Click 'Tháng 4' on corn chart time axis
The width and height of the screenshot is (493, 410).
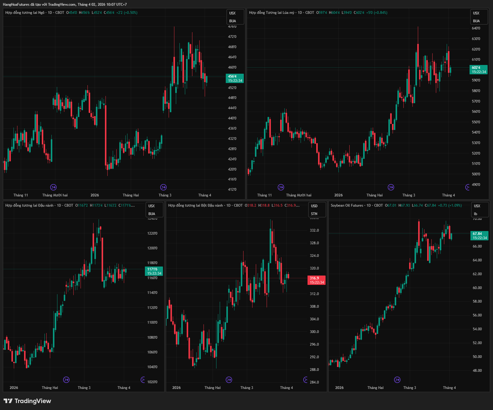205,195
